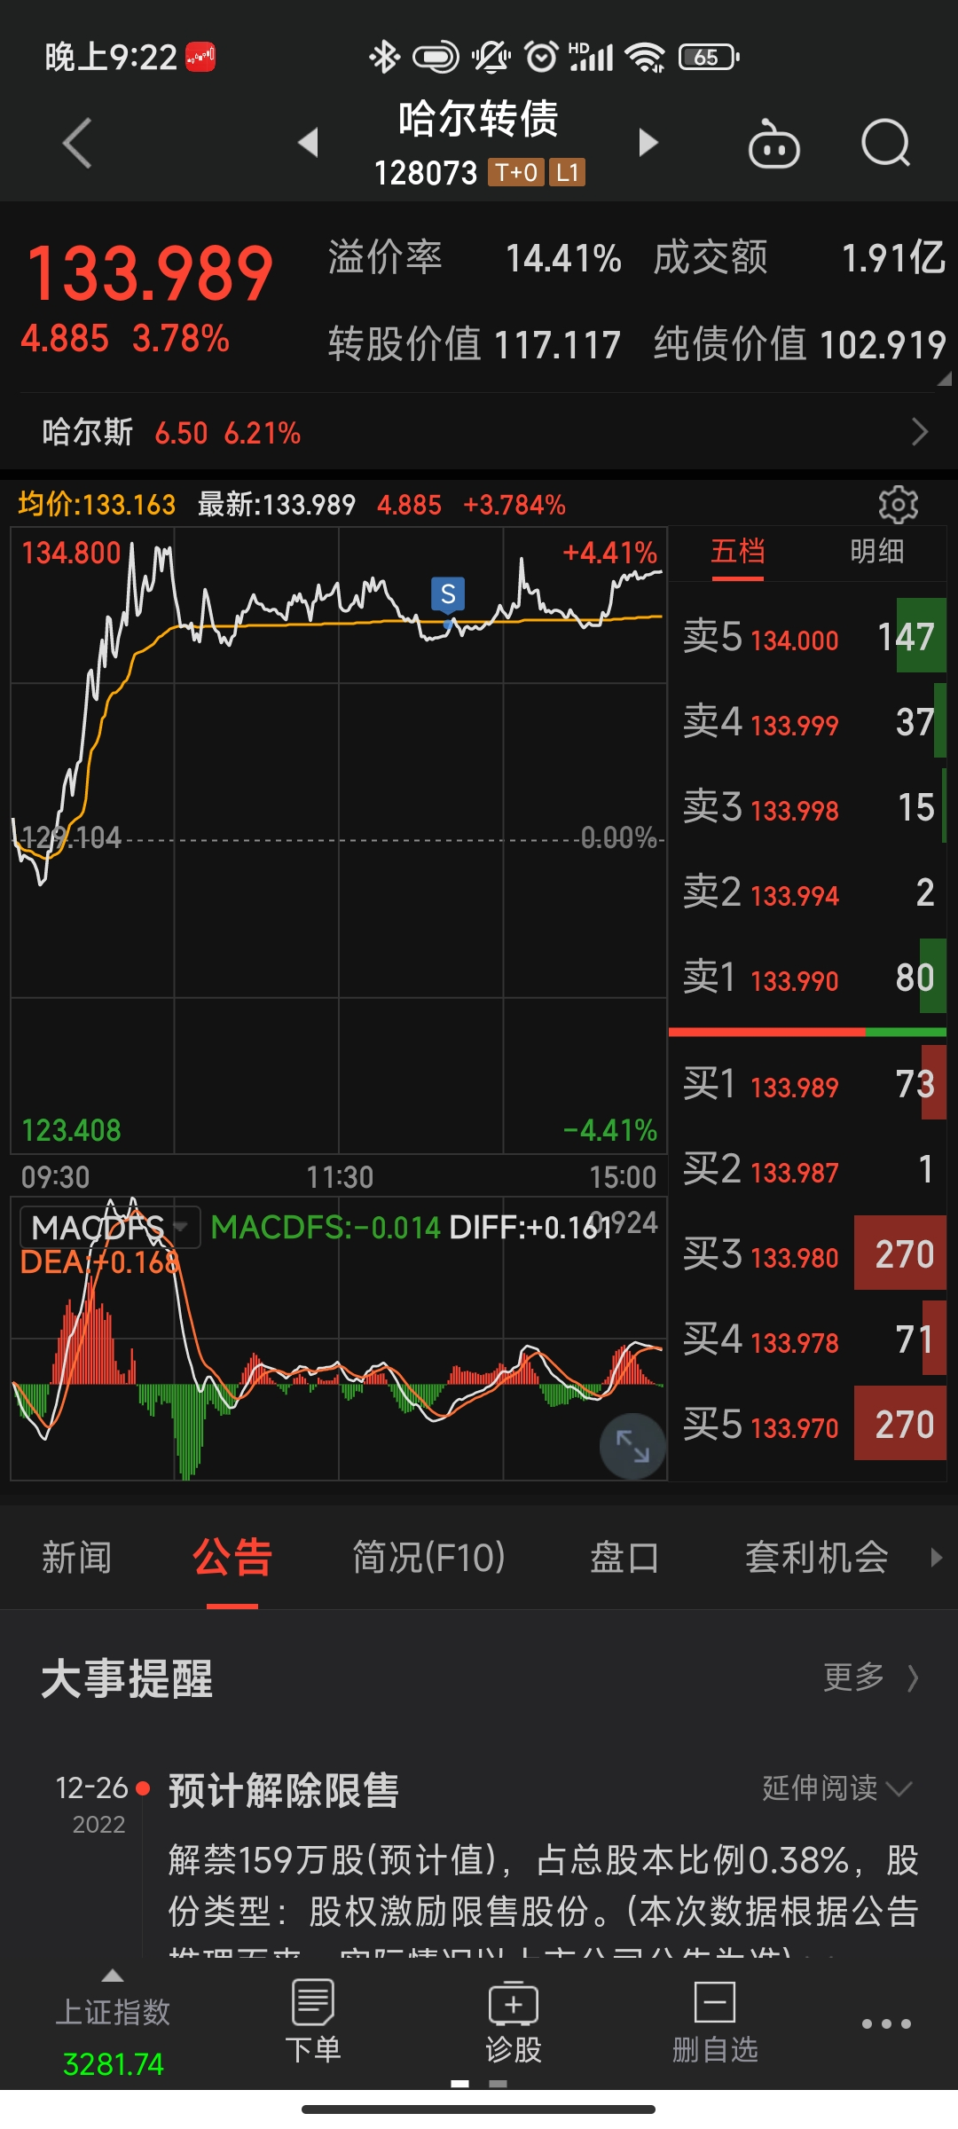Open the three-dot more menu

886,2024
